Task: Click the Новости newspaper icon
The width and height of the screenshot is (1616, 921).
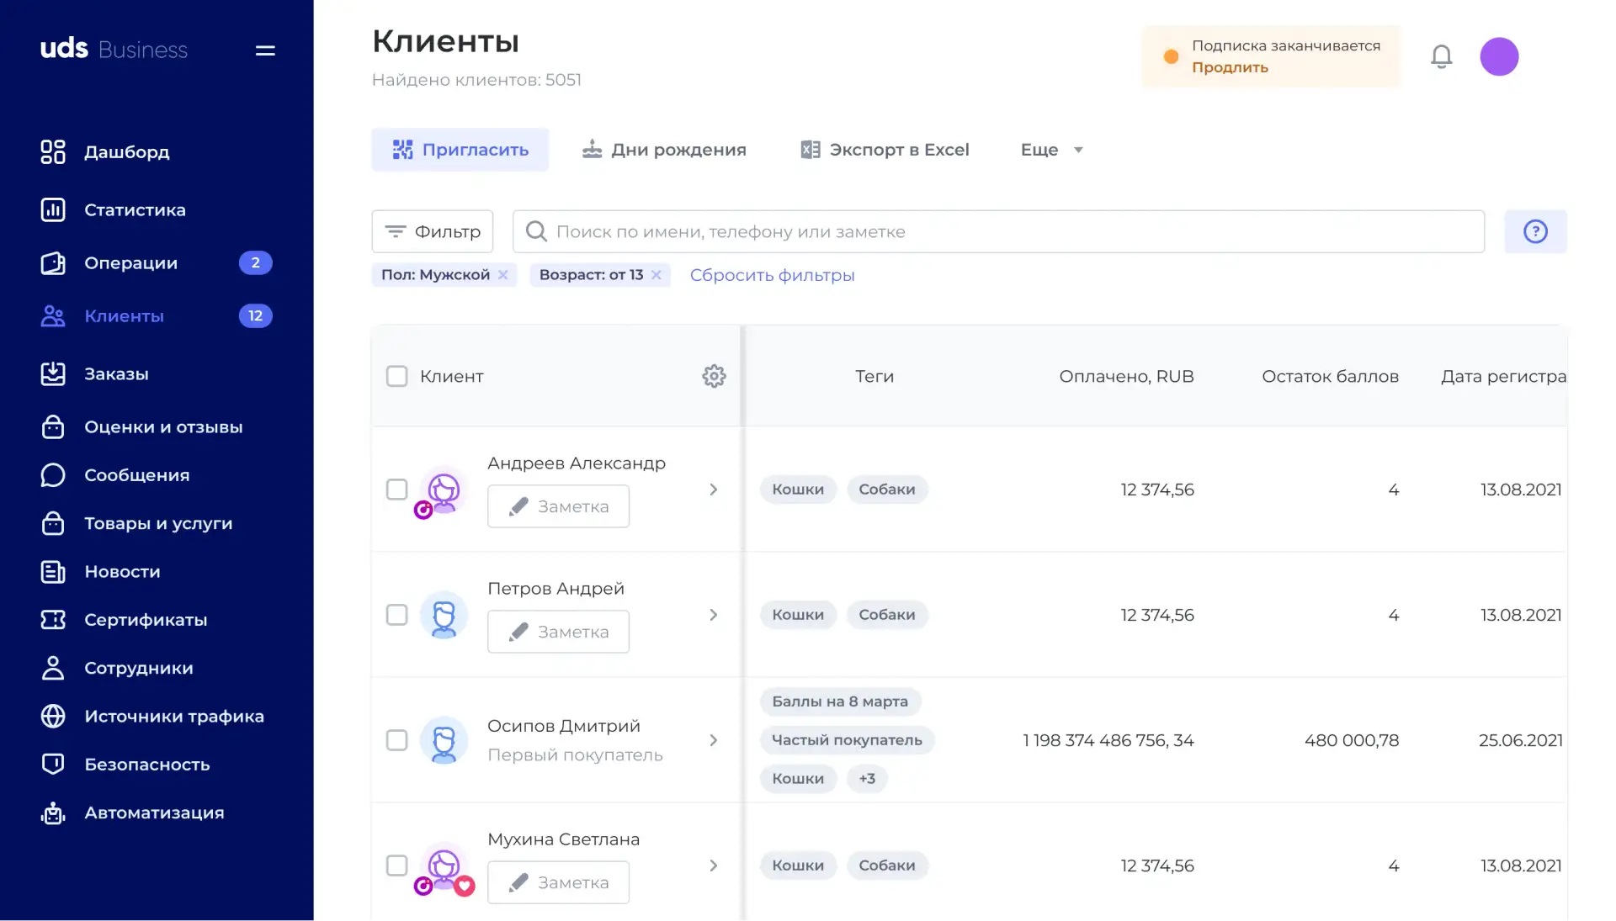Action: pos(53,572)
